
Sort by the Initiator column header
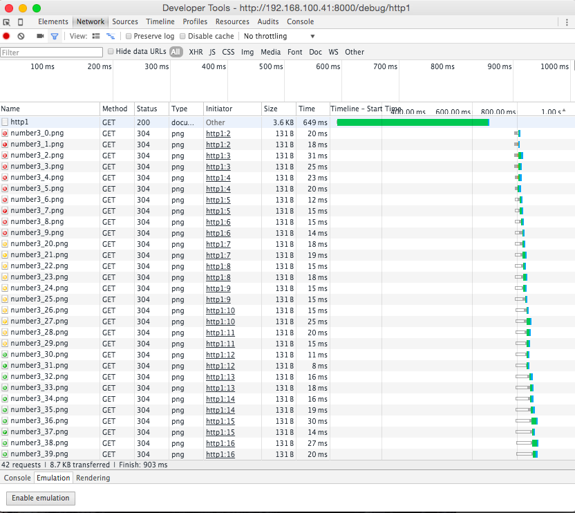pos(232,109)
